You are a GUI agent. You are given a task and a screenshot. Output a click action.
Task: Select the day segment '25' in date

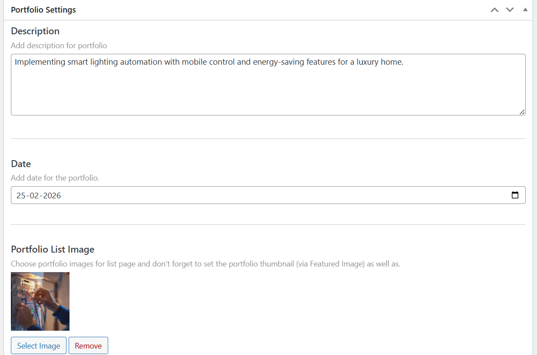tap(21, 195)
